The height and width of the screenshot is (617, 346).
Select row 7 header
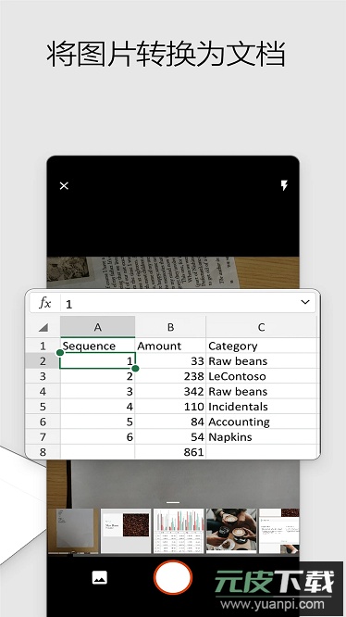(x=43, y=436)
